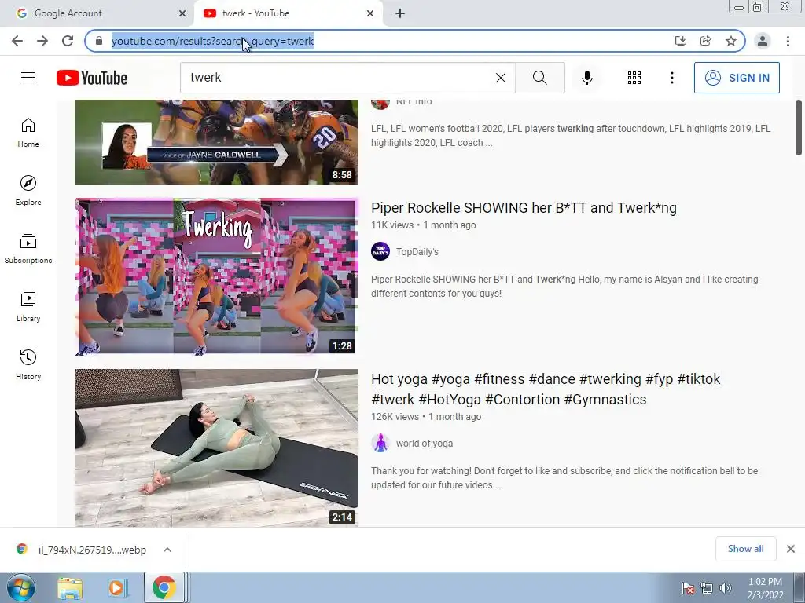Click the magnifier search button
The height and width of the screenshot is (603, 805).
[539, 78]
